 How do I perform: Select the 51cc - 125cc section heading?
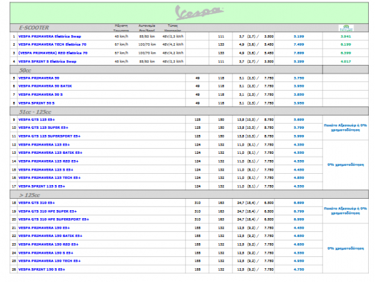[x=35, y=112]
